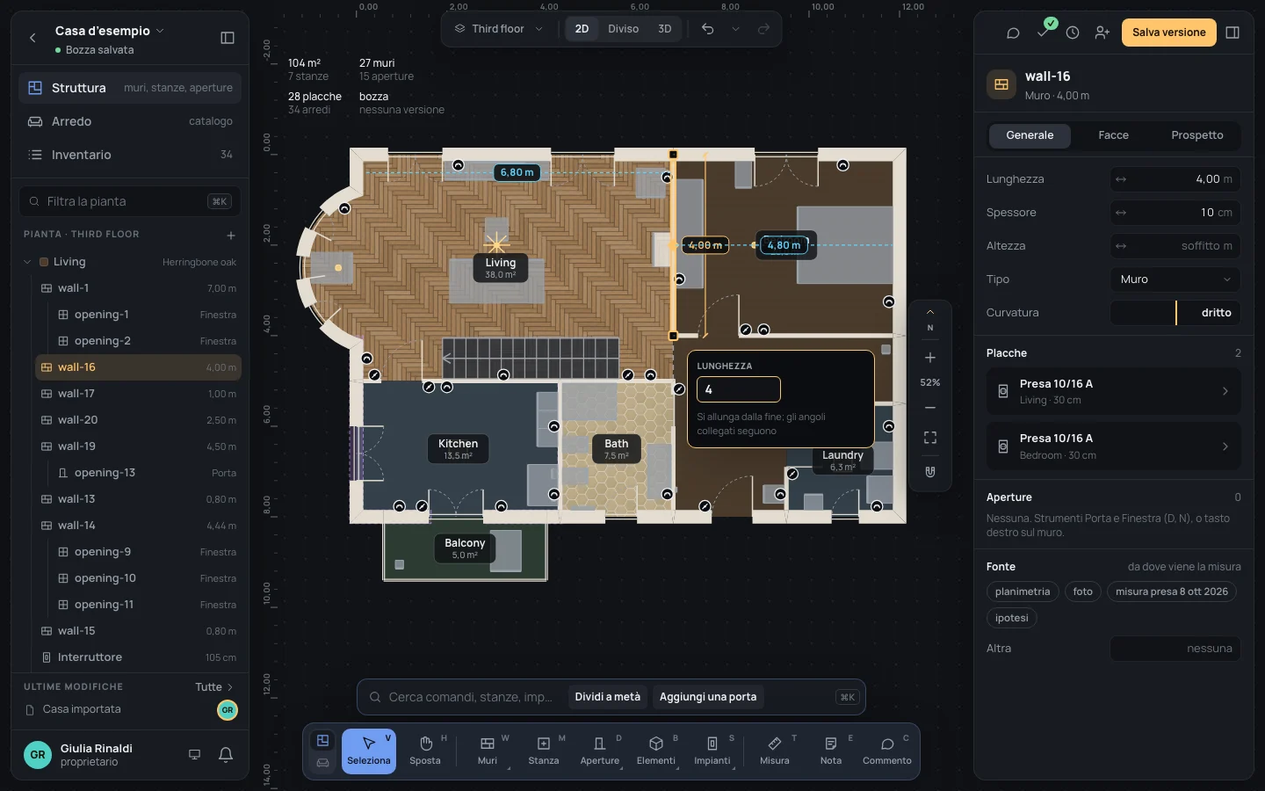Image resolution: width=1265 pixels, height=791 pixels.
Task: Open version history clock icon
Action: pos(1073,33)
